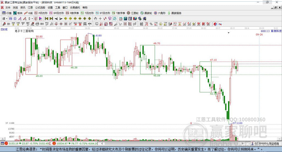
Task: Select the zigzag wave line tool
Action: pos(120,24)
